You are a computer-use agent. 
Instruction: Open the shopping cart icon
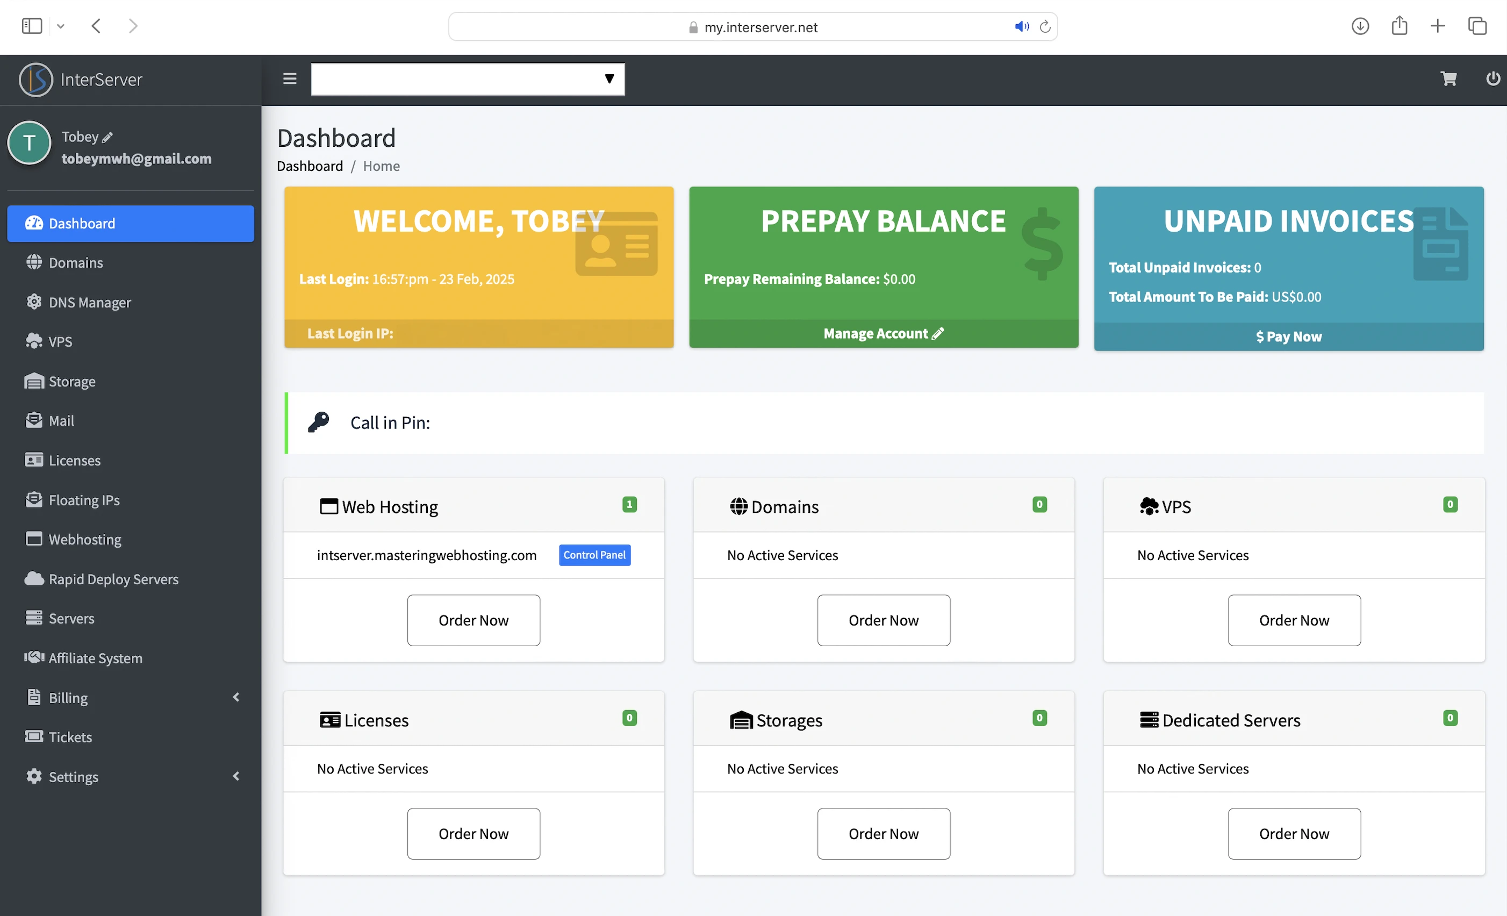(1448, 78)
